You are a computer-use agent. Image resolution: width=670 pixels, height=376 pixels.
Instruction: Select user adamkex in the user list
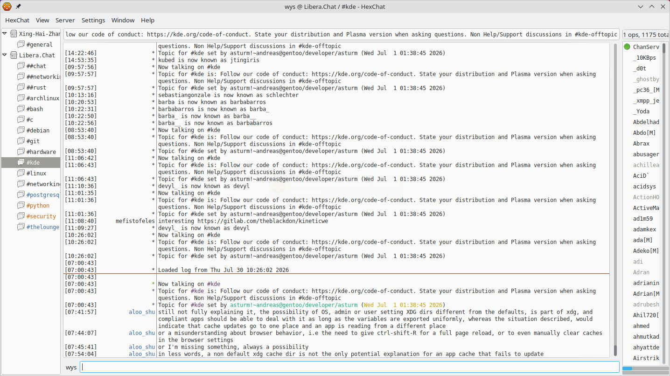(x=644, y=230)
